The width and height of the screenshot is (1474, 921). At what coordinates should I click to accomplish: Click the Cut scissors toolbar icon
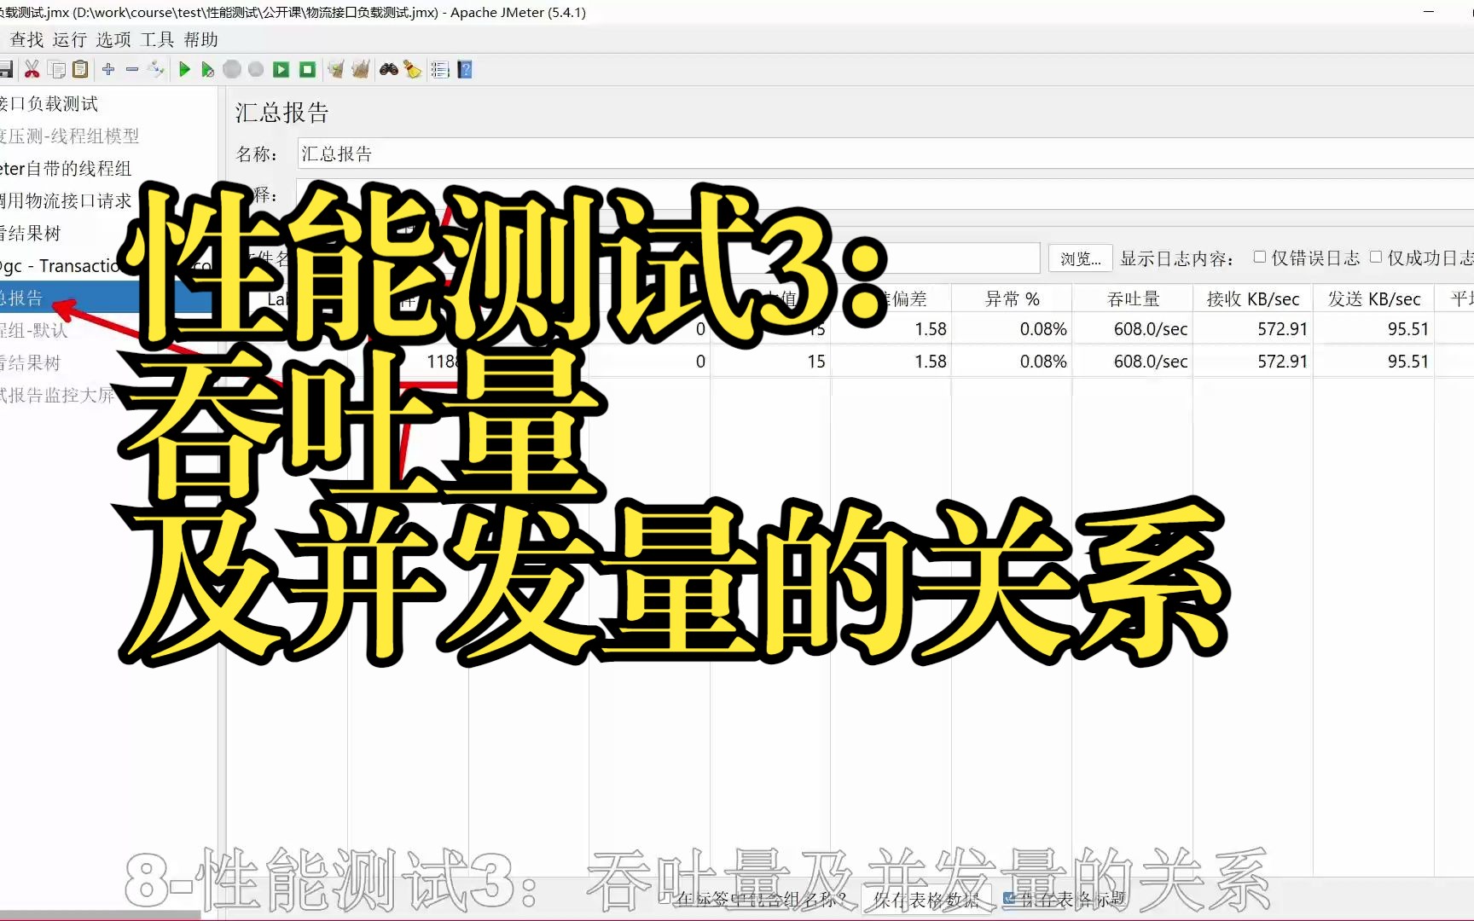[32, 70]
